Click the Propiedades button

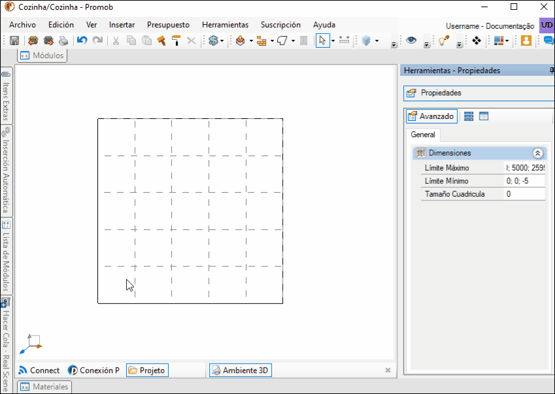(x=479, y=93)
